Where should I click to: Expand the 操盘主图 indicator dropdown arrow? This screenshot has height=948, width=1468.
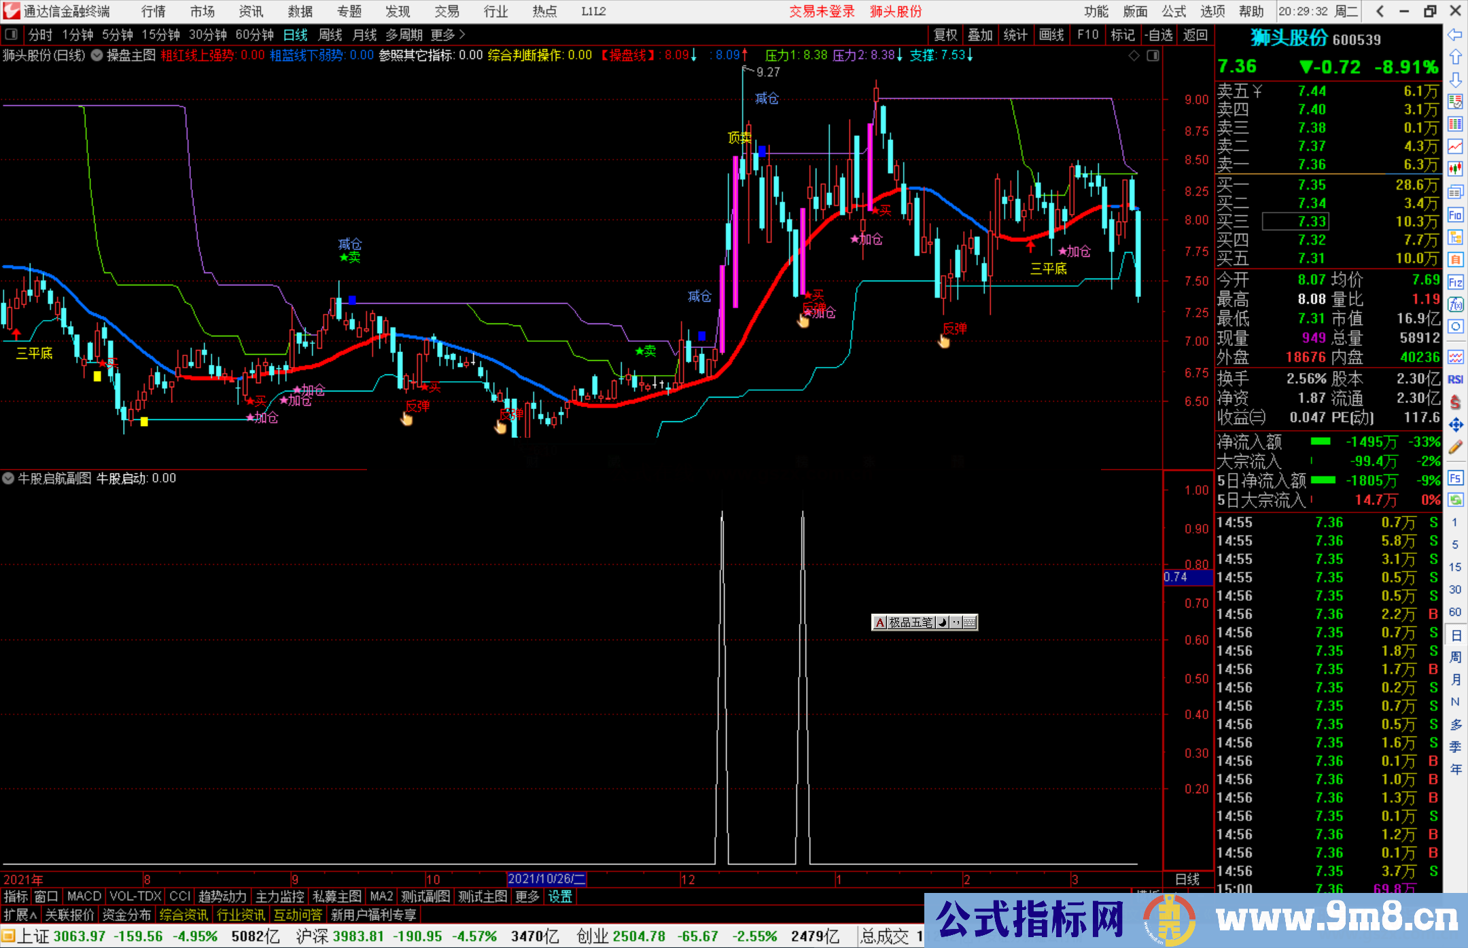[x=97, y=56]
